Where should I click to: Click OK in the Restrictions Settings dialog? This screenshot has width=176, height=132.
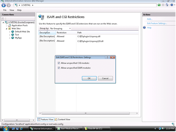click(89, 78)
